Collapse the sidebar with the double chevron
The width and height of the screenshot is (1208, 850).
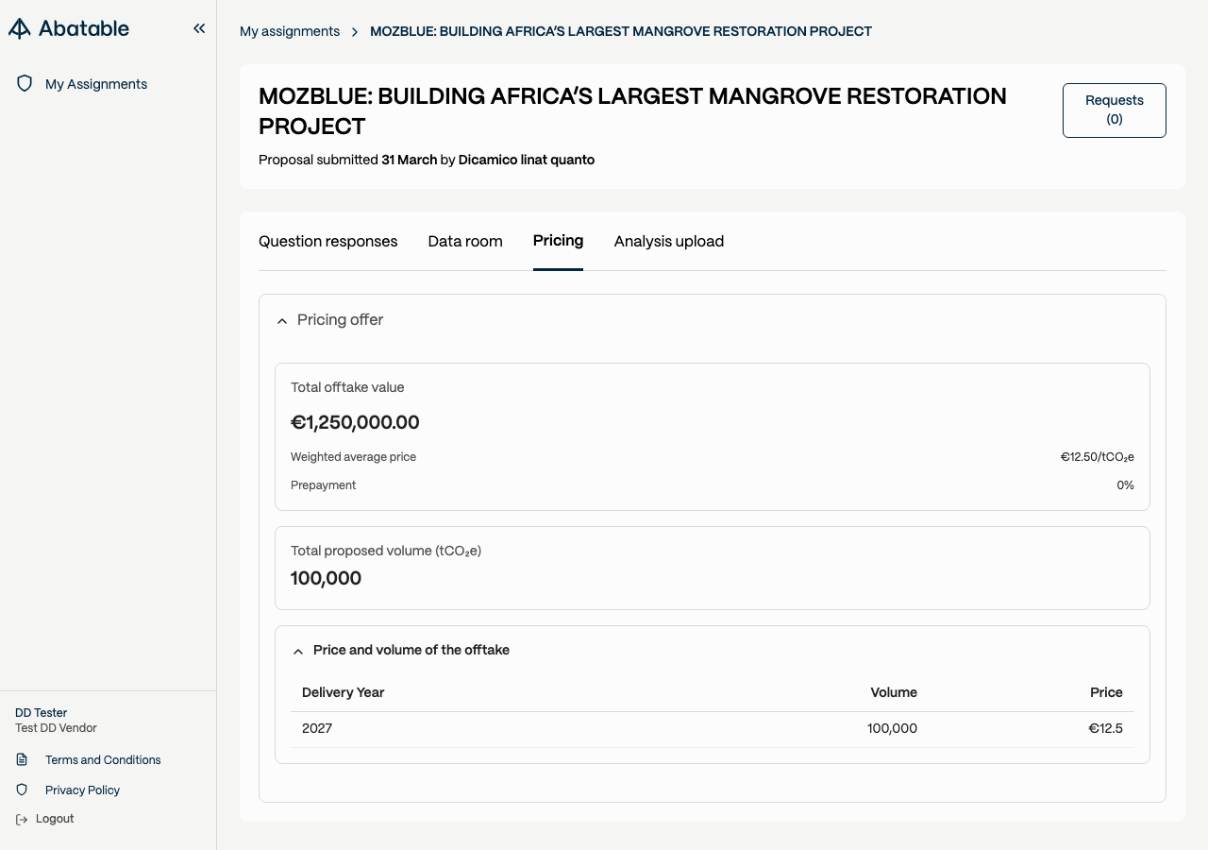[199, 28]
